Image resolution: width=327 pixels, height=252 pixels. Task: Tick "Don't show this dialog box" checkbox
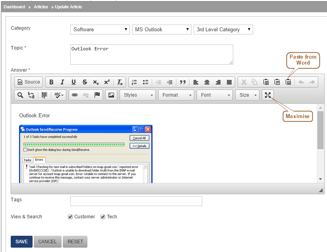[25, 150]
